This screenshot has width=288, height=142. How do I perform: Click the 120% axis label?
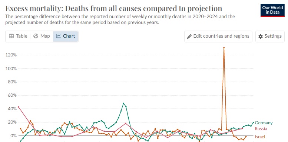[x=11, y=55]
